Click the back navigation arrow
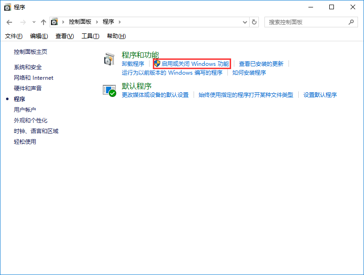The width and height of the screenshot is (364, 275). [x=9, y=22]
